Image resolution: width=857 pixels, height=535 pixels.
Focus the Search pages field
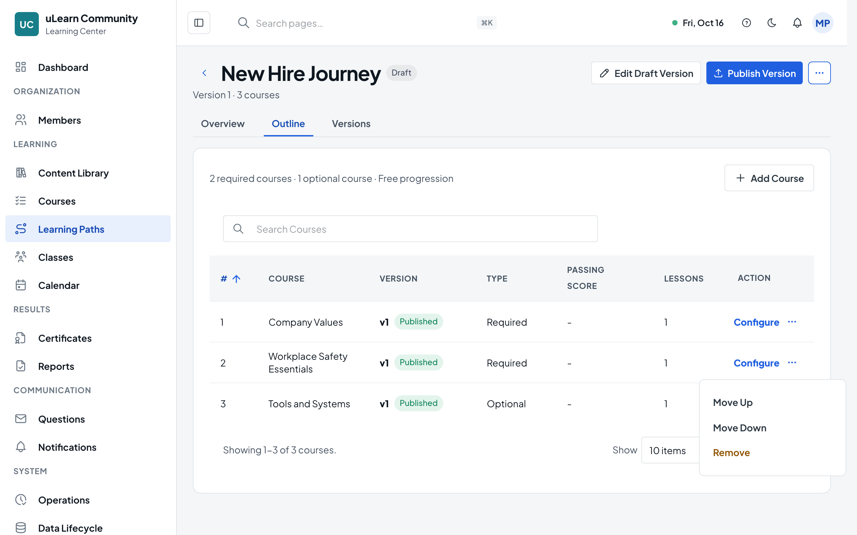tap(367, 23)
